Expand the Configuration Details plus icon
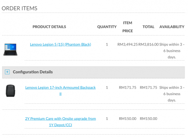This screenshot has height=138, width=188. click(7, 72)
